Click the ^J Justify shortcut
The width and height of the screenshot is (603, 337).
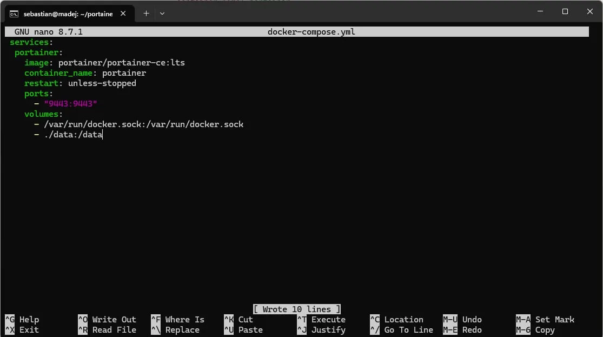tap(321, 329)
